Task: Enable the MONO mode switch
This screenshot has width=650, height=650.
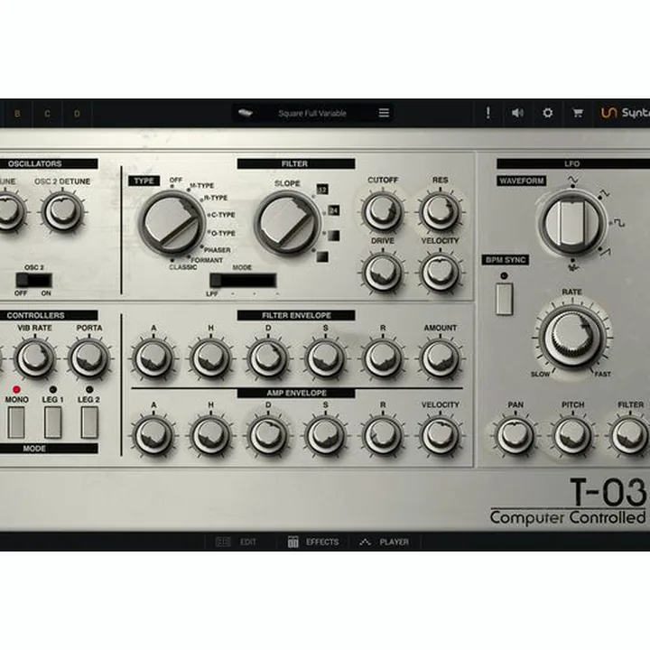Action: click(x=16, y=422)
